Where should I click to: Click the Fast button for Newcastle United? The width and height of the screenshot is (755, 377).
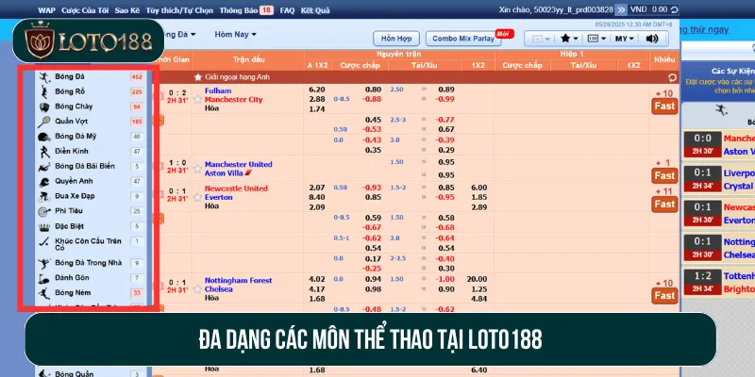click(664, 204)
